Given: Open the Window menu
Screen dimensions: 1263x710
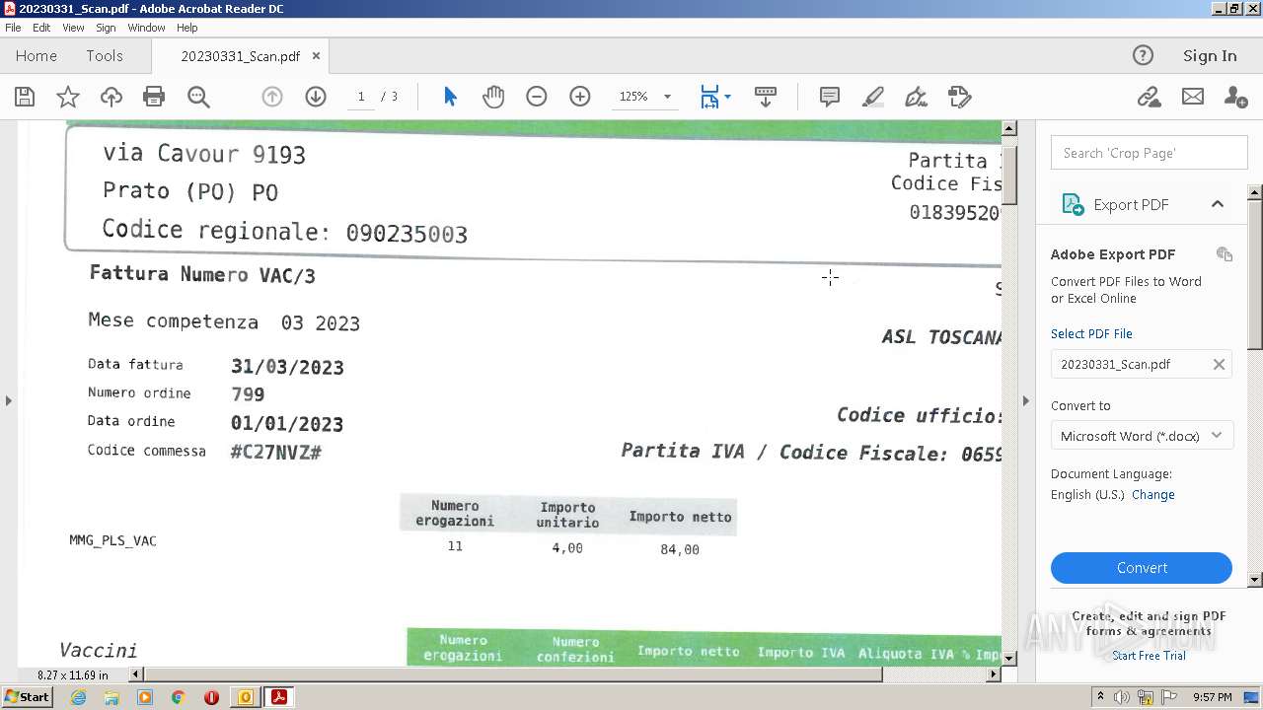Looking at the screenshot, I should (146, 28).
